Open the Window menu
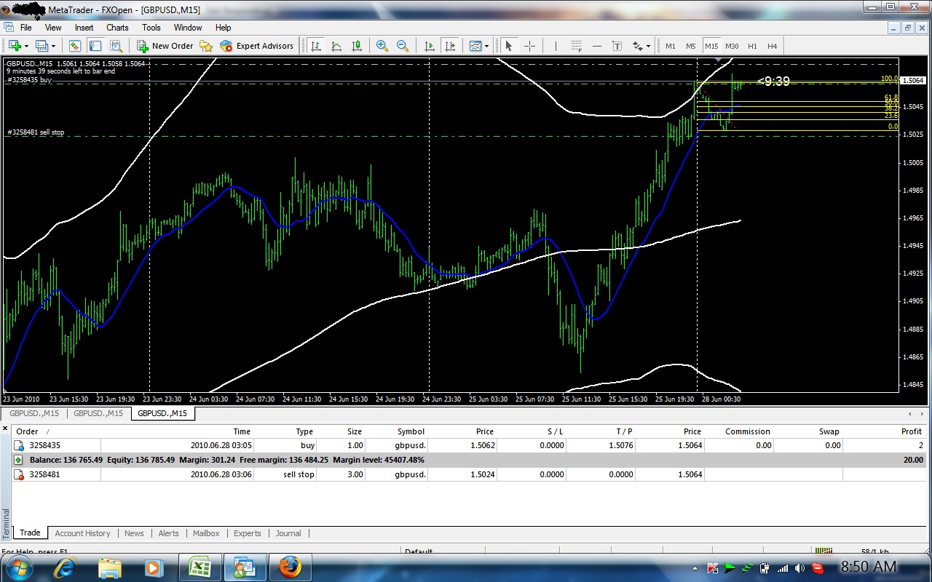Image resolution: width=932 pixels, height=582 pixels. pyautogui.click(x=188, y=28)
